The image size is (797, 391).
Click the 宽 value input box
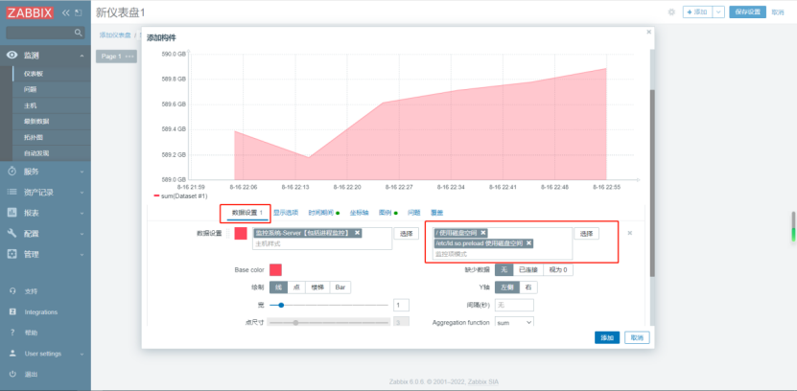click(401, 305)
